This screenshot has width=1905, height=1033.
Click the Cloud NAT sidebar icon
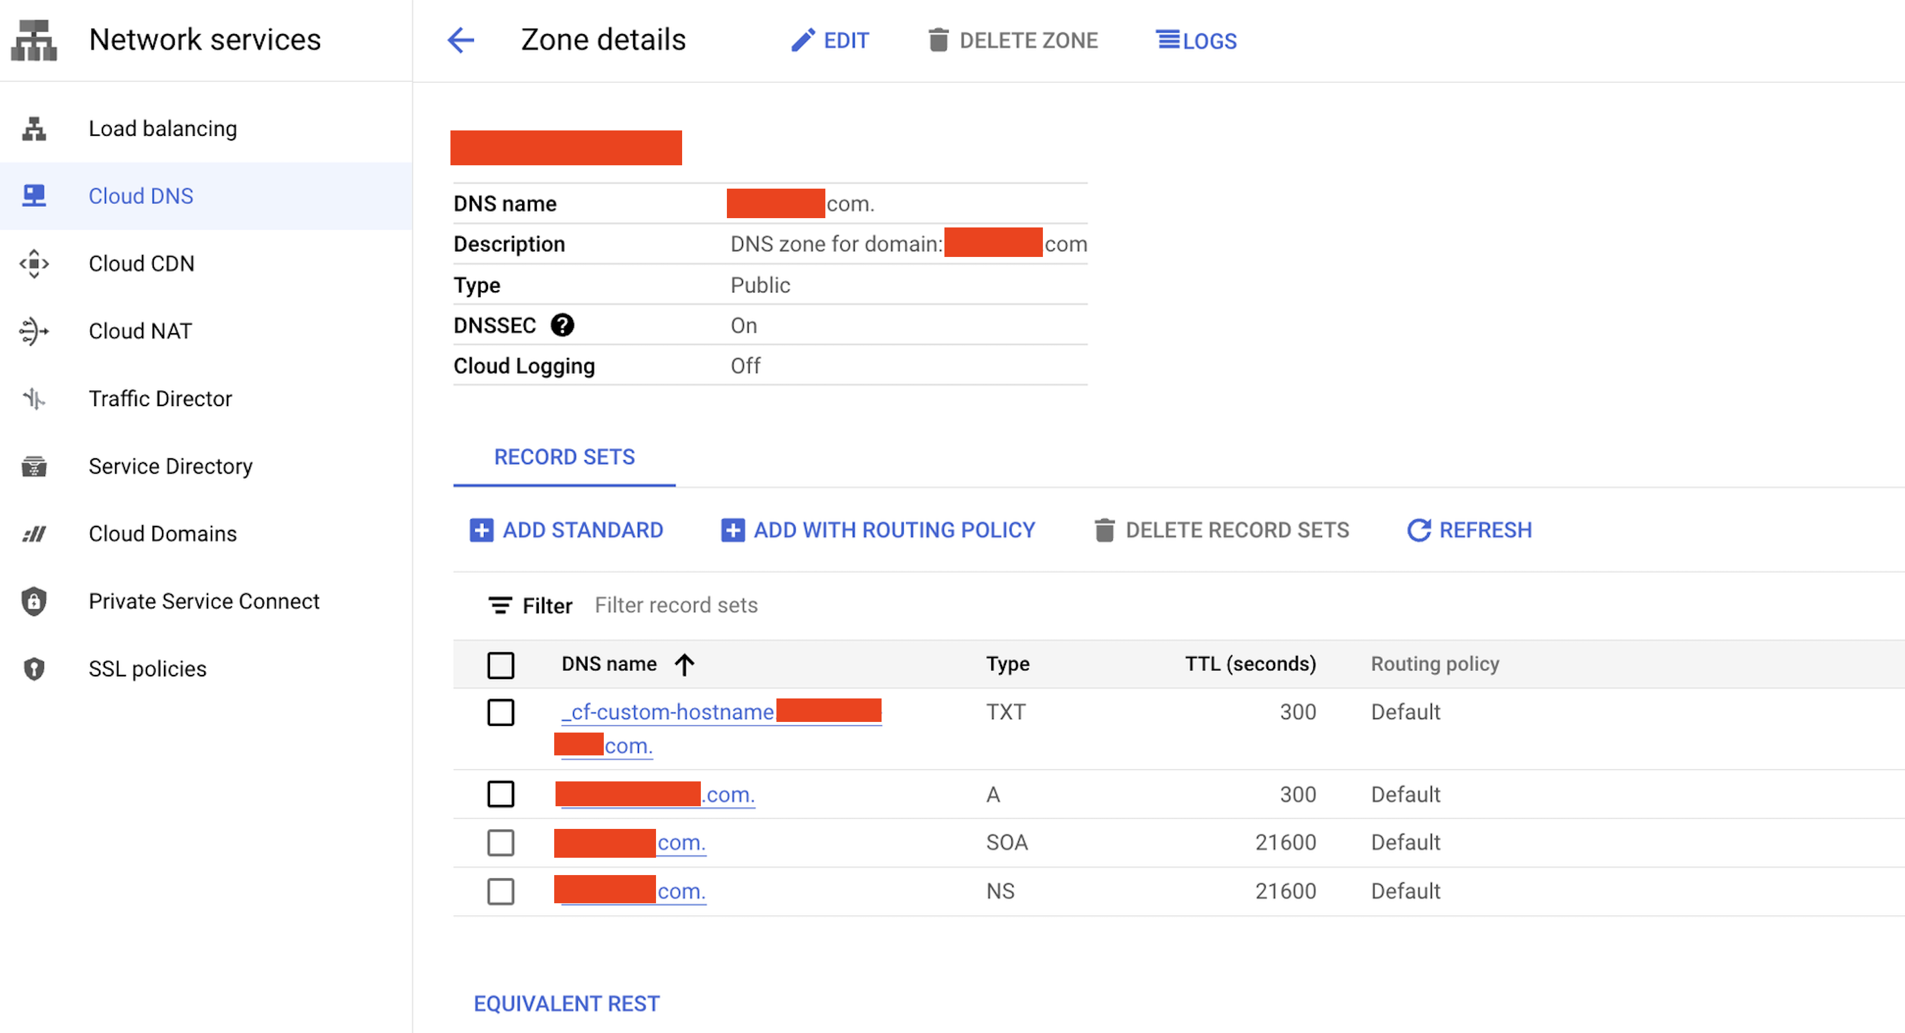34,331
